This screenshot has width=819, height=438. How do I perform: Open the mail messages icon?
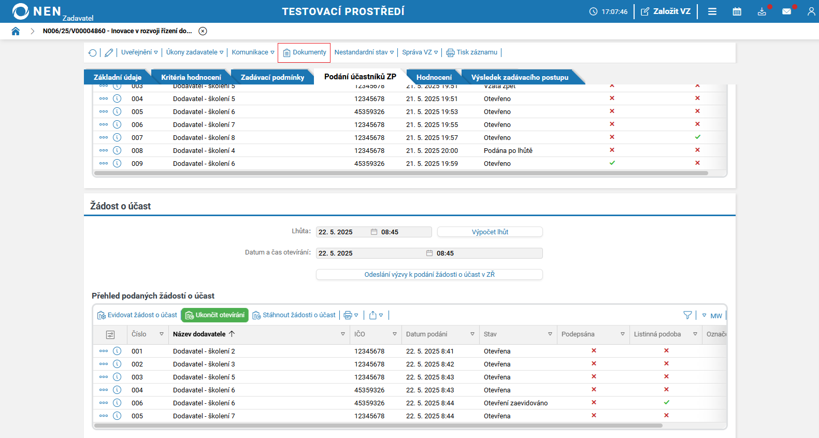coord(786,11)
